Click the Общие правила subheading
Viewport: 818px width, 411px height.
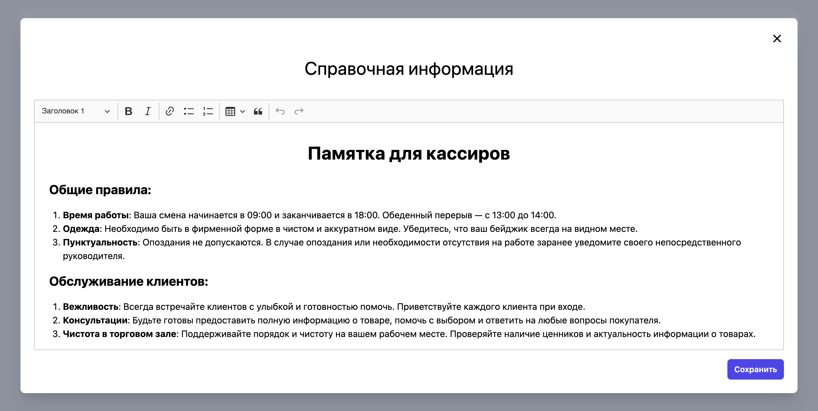[x=100, y=190]
